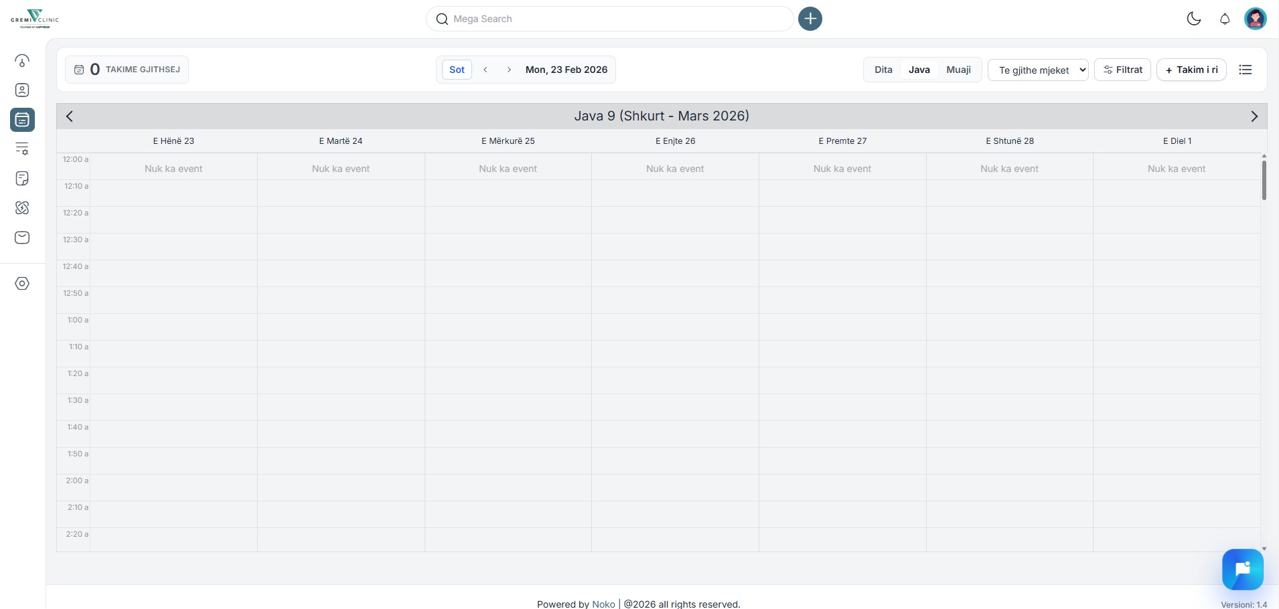The height and width of the screenshot is (609, 1279).
Task: Click the 'Takim i ri' button
Action: [1191, 70]
